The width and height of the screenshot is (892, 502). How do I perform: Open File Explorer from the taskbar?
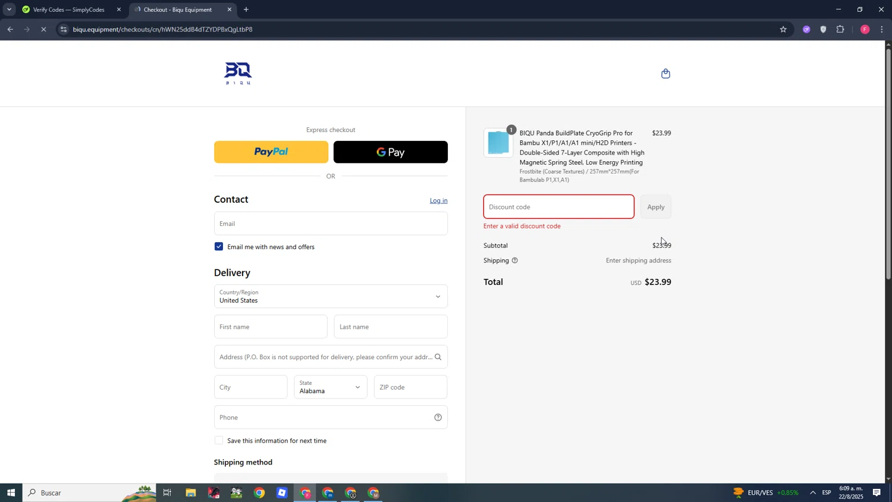(191, 493)
